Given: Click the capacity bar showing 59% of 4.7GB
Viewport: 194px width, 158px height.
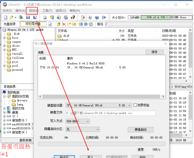Looking at the screenshot, I should point(167,18).
